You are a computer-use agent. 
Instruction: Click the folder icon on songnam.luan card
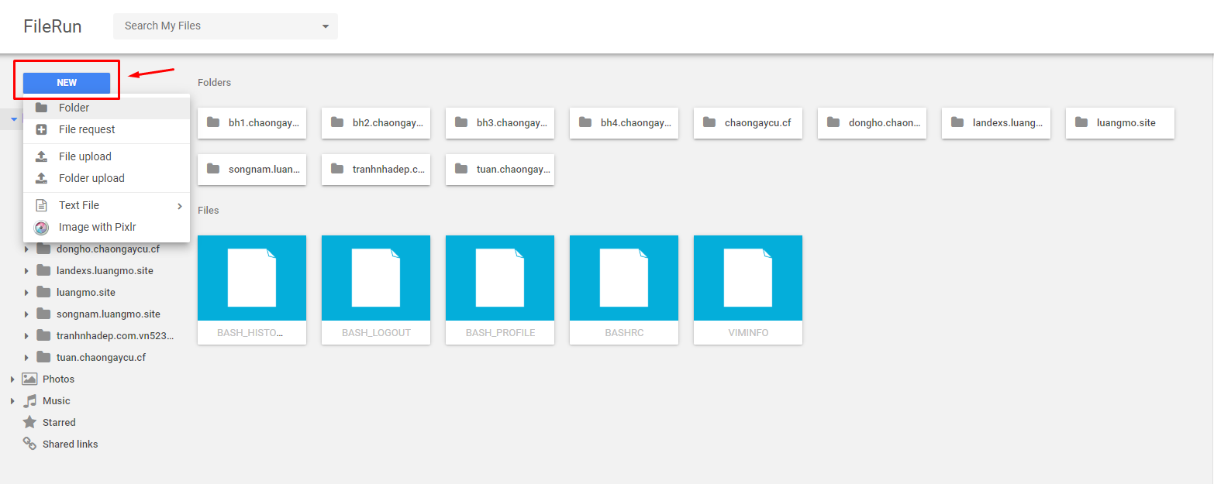tap(213, 169)
